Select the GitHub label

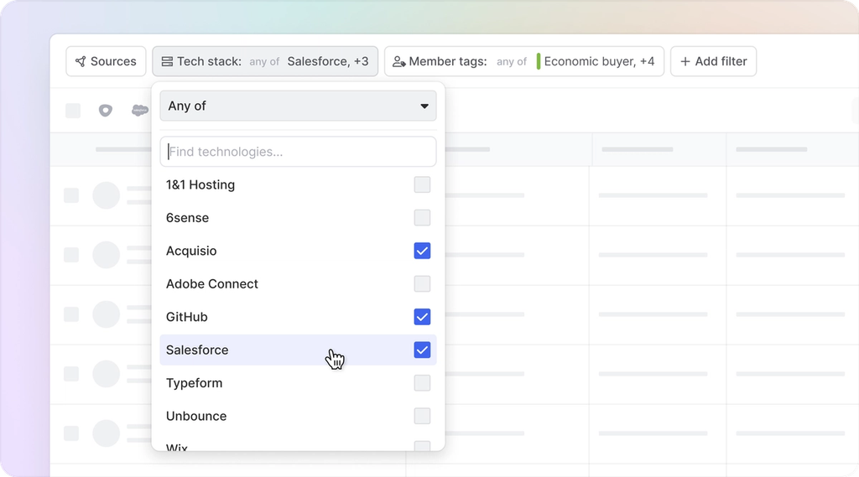tap(187, 317)
